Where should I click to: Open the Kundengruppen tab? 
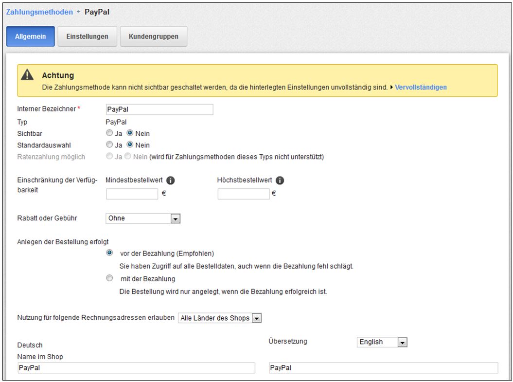154,36
